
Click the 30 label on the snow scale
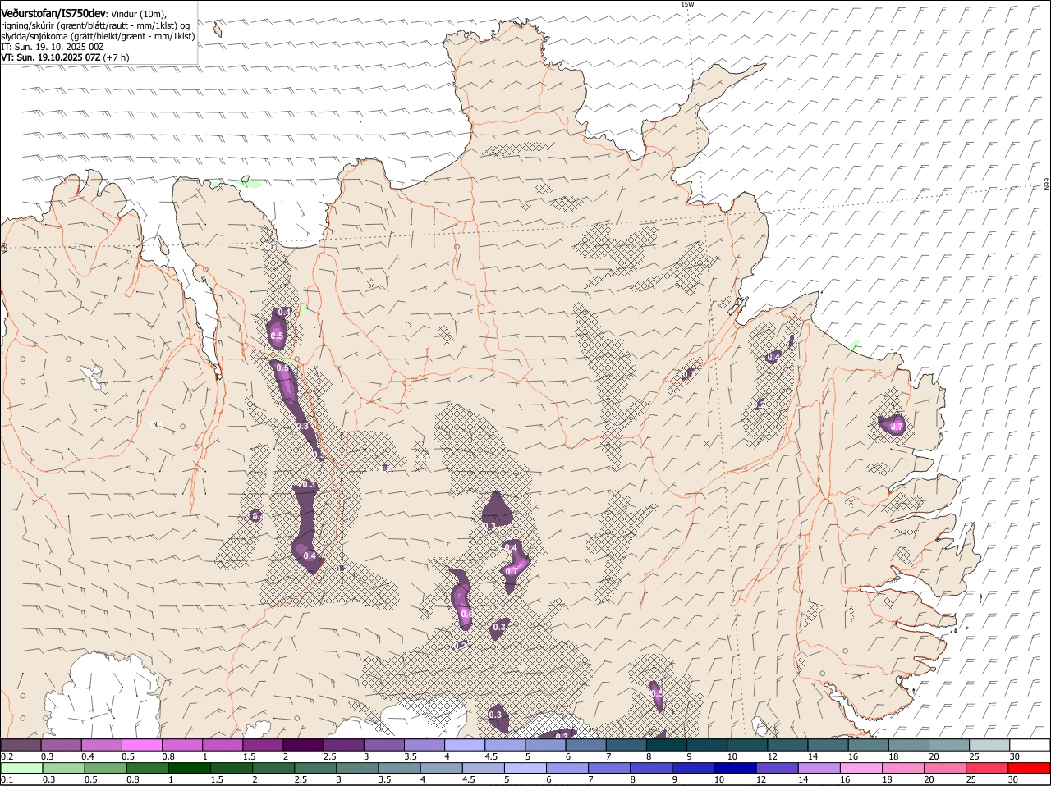point(1015,756)
